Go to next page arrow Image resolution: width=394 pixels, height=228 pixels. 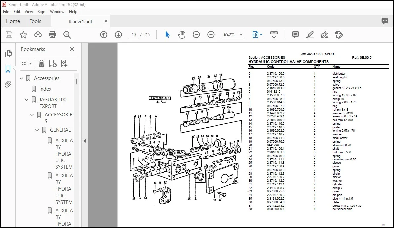click(118, 35)
